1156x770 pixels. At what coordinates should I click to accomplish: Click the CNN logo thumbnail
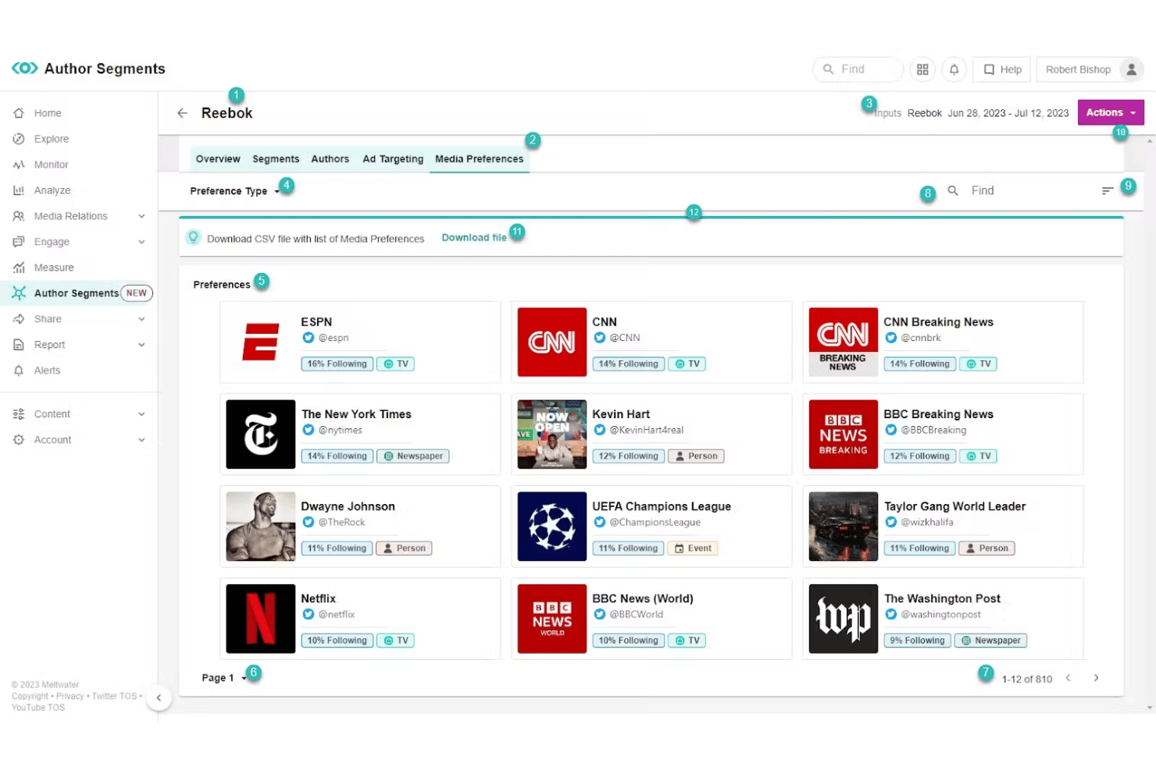click(551, 342)
